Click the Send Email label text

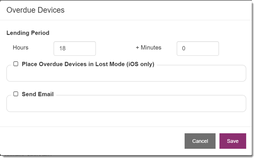tap(38, 94)
